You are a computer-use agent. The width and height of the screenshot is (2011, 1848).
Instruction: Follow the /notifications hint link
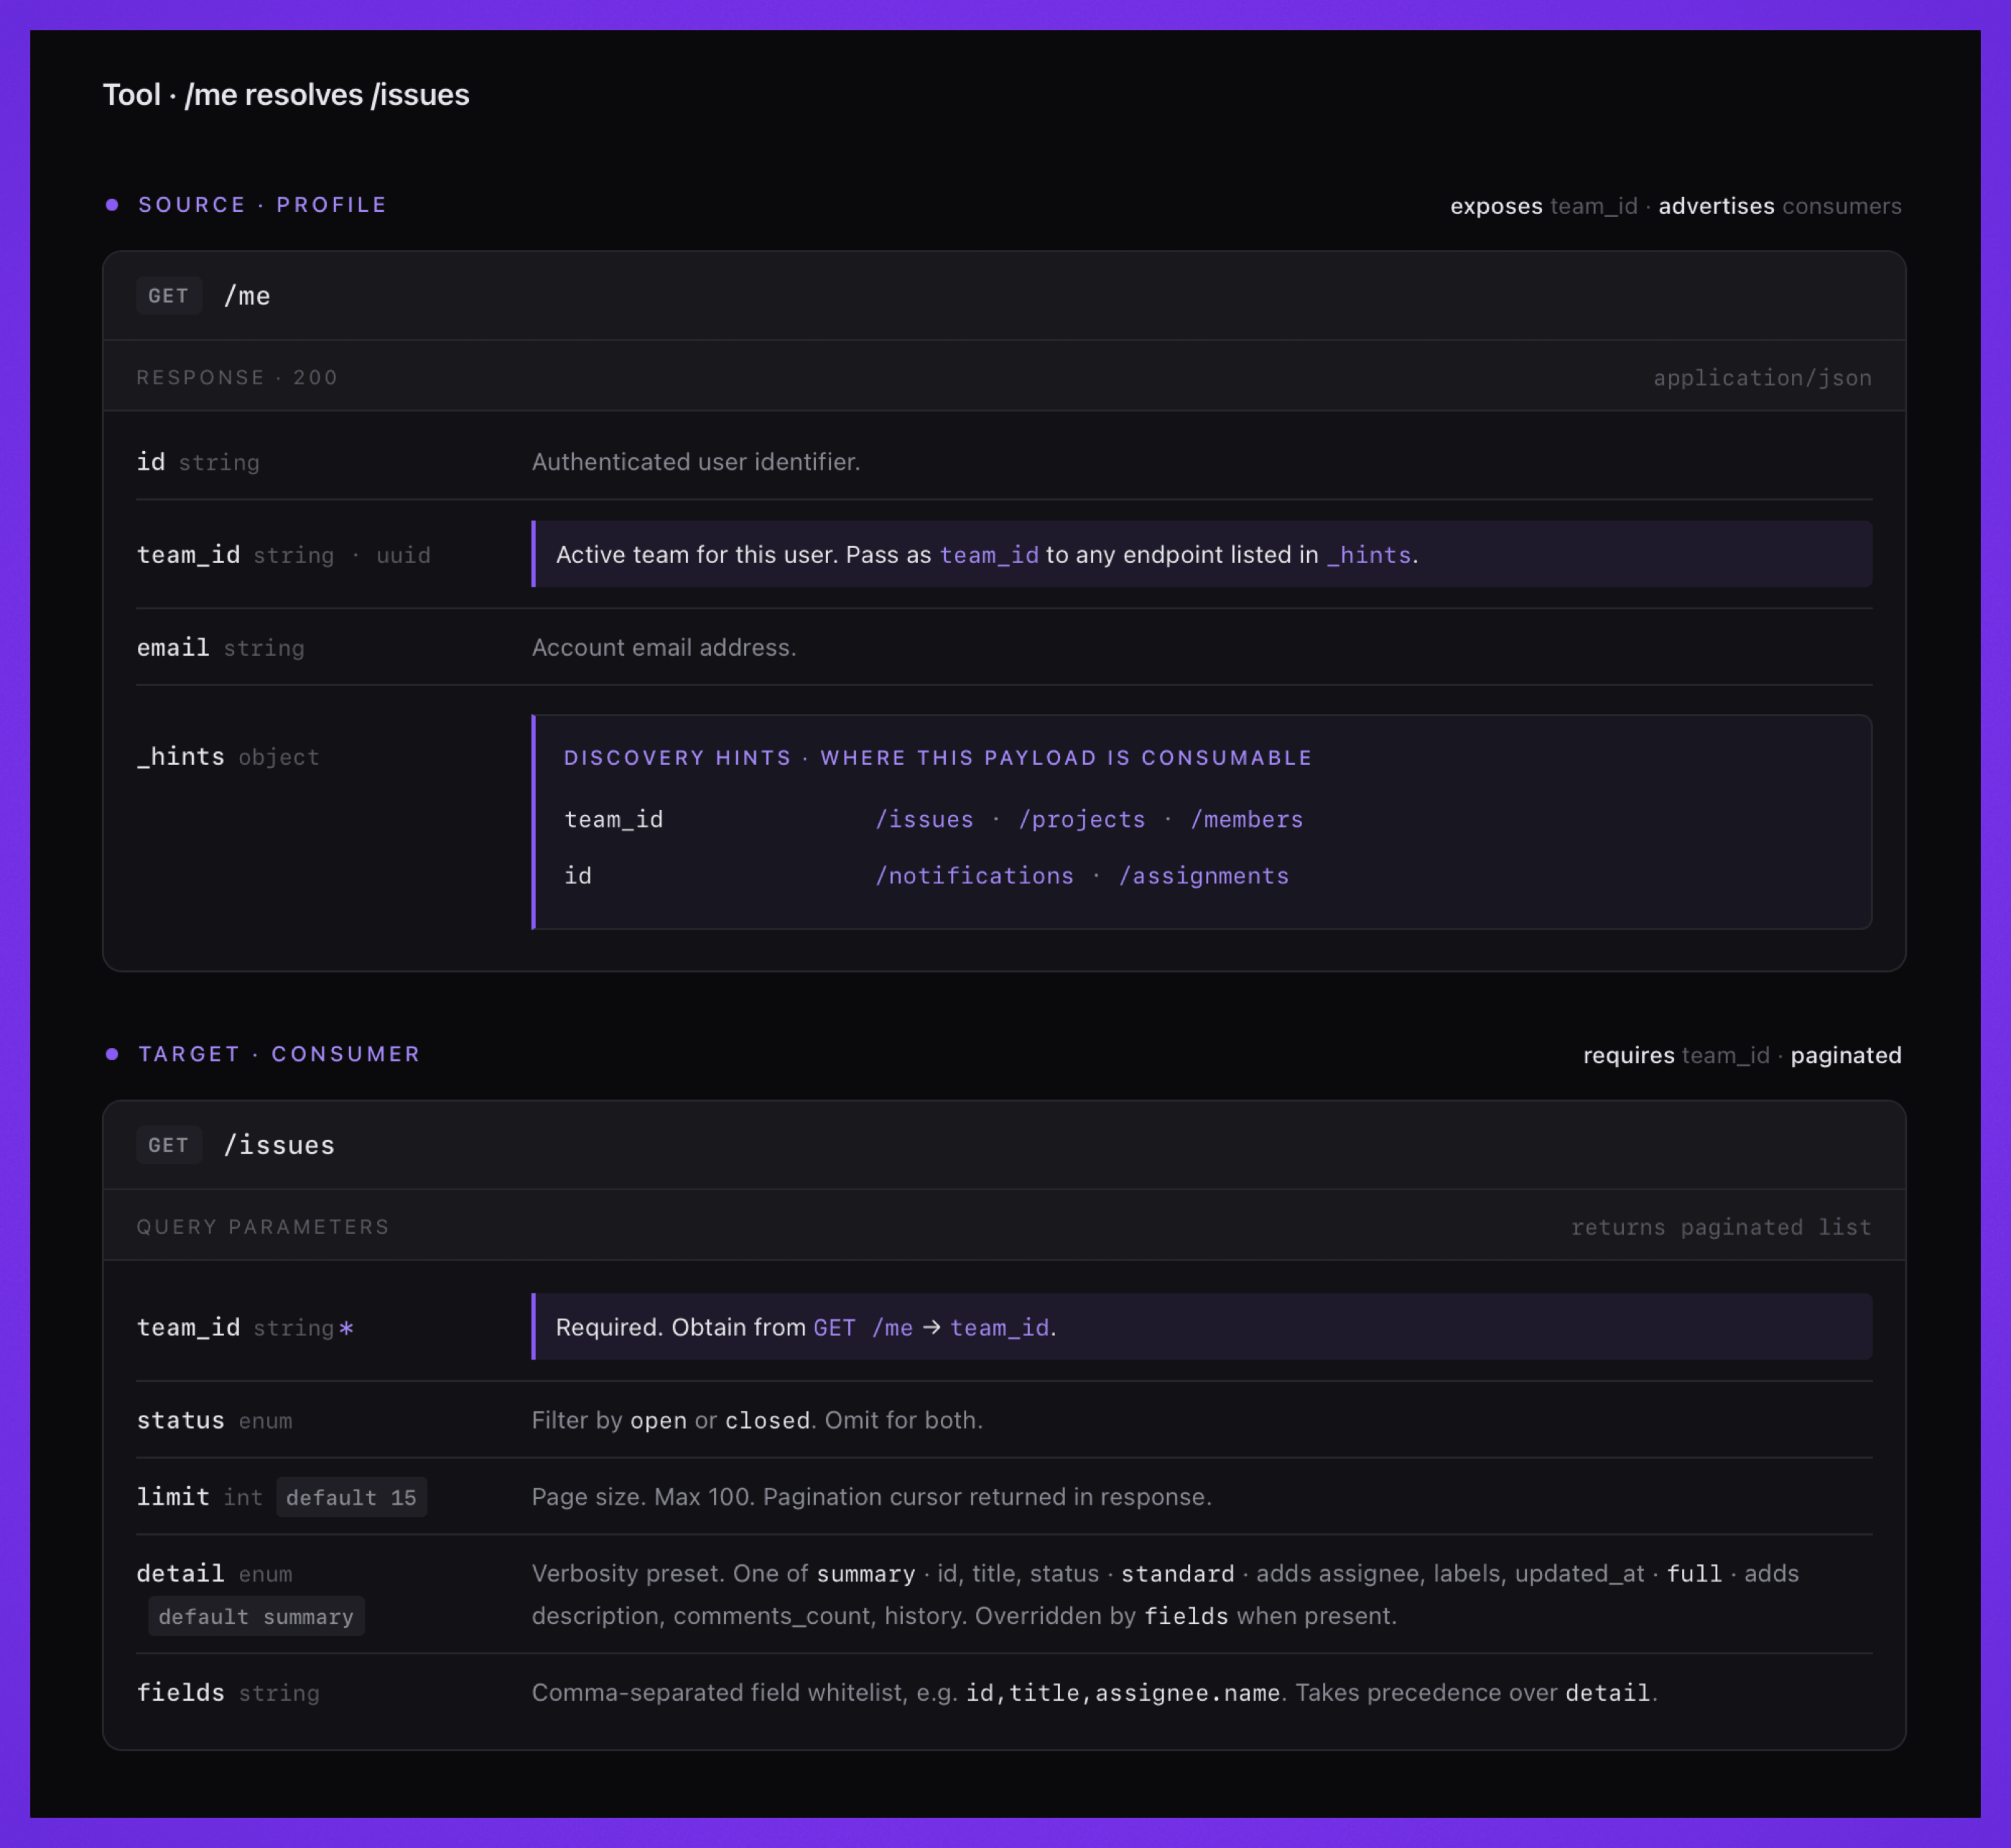[974, 876]
